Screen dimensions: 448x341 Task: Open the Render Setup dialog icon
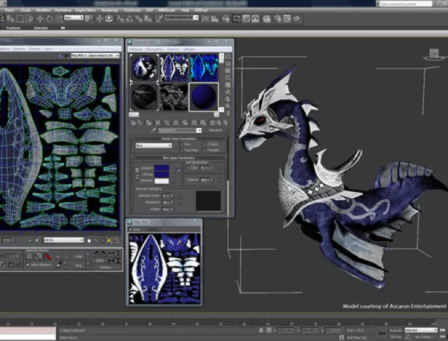[x=277, y=19]
